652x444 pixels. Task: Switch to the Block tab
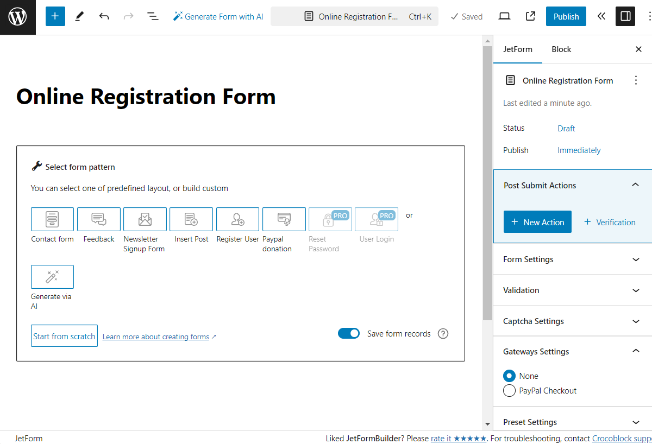tap(561, 49)
